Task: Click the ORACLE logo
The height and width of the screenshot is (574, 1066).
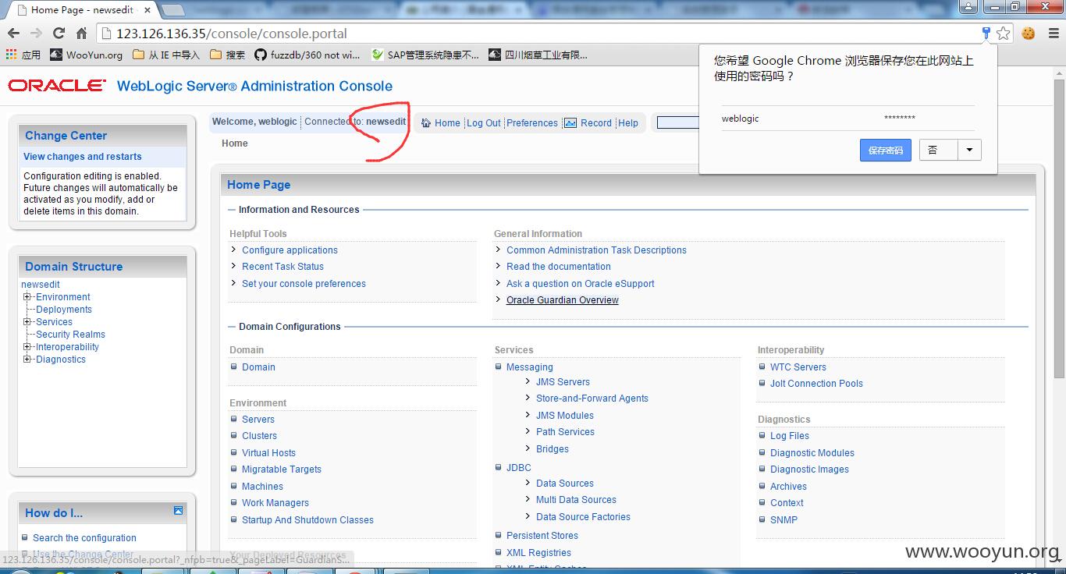Action: pyautogui.click(x=57, y=86)
